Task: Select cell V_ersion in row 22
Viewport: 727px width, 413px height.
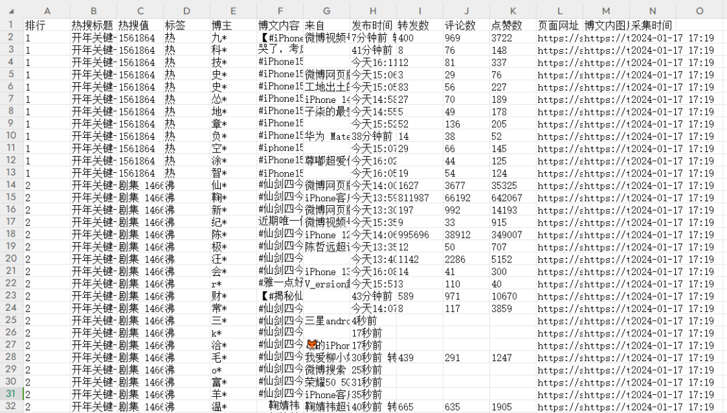Action: point(327,284)
